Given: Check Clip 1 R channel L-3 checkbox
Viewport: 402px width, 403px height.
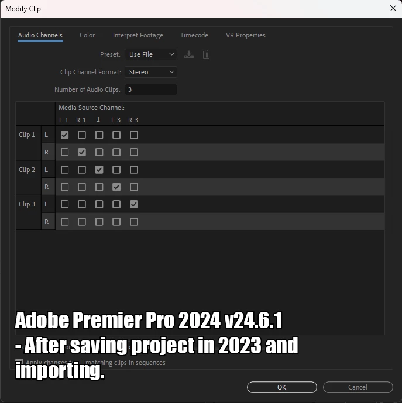Looking at the screenshot, I should click(x=116, y=153).
